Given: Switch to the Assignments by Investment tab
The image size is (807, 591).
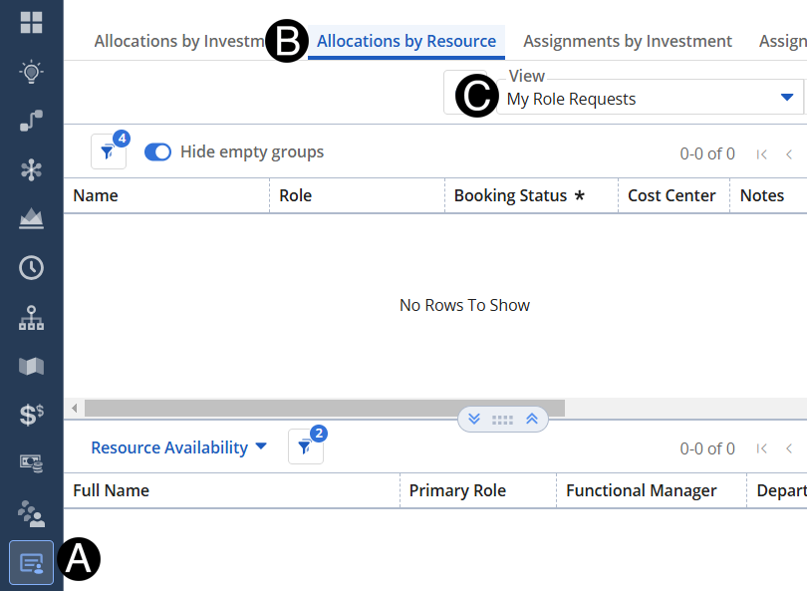Looking at the screenshot, I should coord(627,41).
